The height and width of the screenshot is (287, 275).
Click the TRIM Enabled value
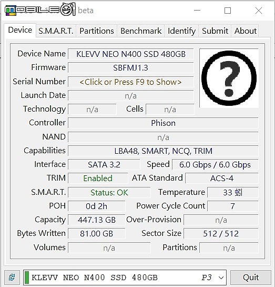click(98, 179)
